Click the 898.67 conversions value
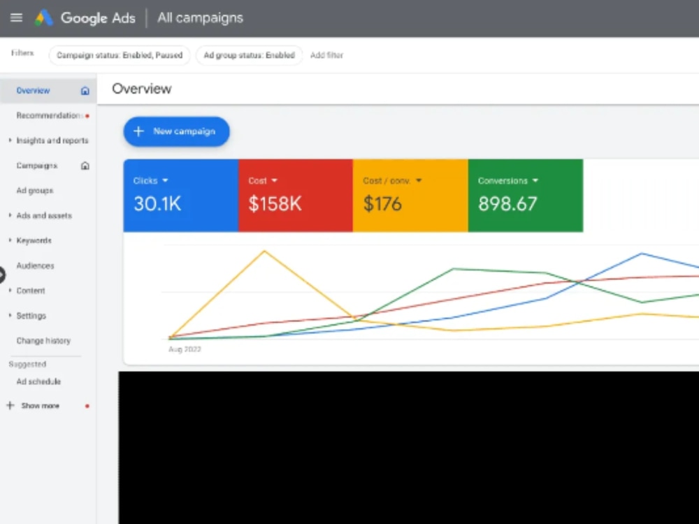 tap(507, 203)
